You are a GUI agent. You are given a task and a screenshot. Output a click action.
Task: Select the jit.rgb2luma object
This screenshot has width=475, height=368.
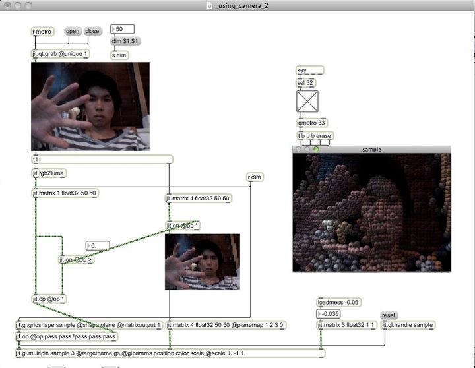(x=49, y=173)
